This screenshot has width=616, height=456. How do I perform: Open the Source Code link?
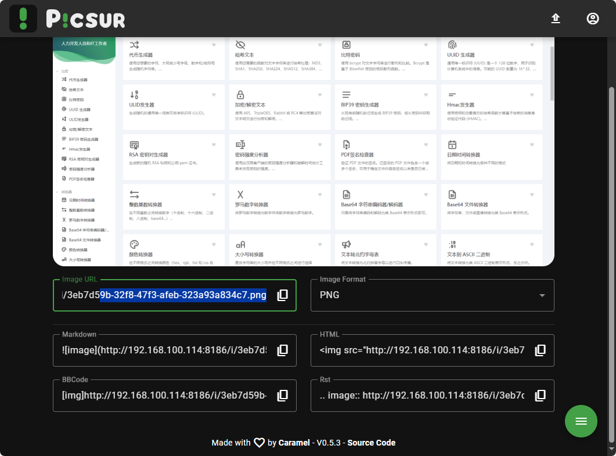(x=371, y=443)
